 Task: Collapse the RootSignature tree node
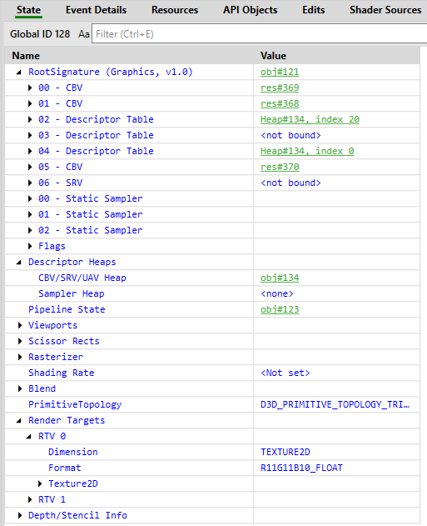pos(19,73)
